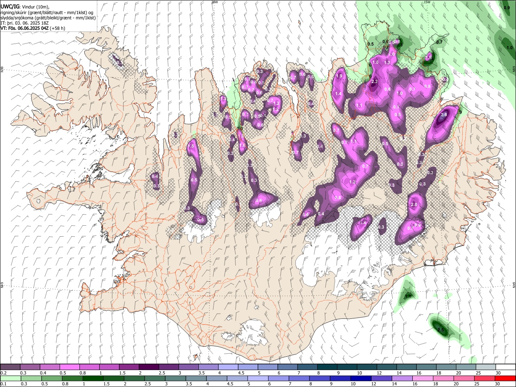Pick dark purple snow swatch between 2 and 2.5
516x387 pixels.
point(148,367)
